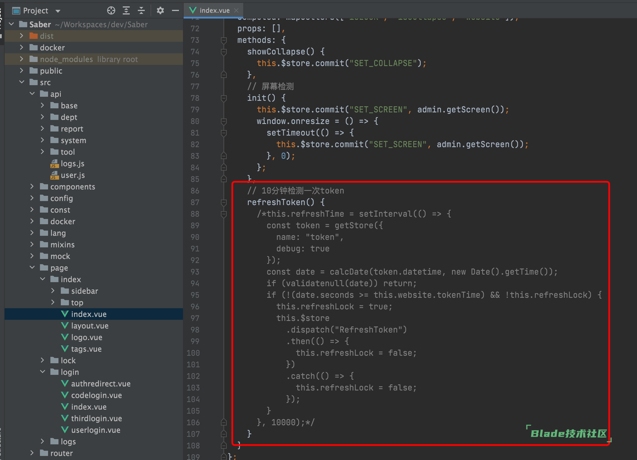Open Project panel settings gear

click(160, 11)
